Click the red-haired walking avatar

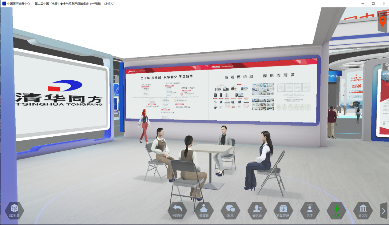145,126
